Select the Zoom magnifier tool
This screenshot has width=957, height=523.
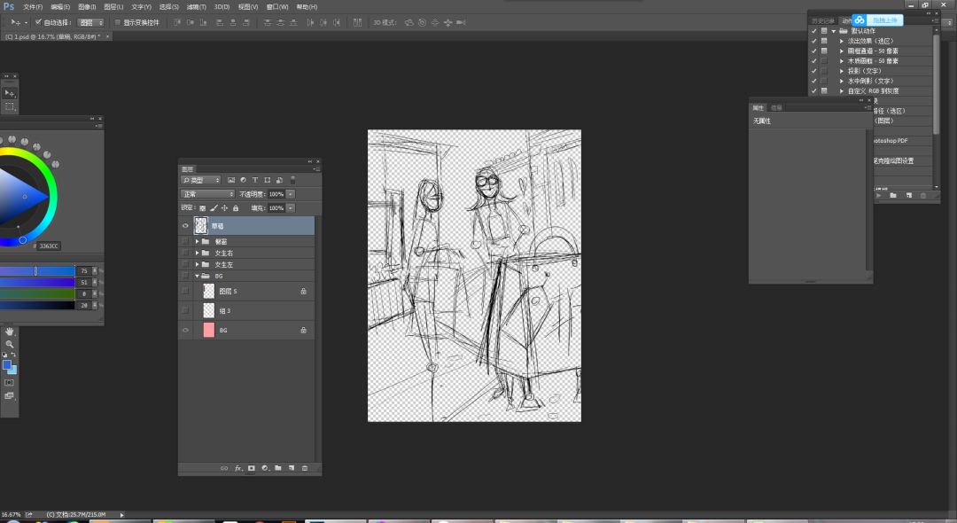click(10, 344)
